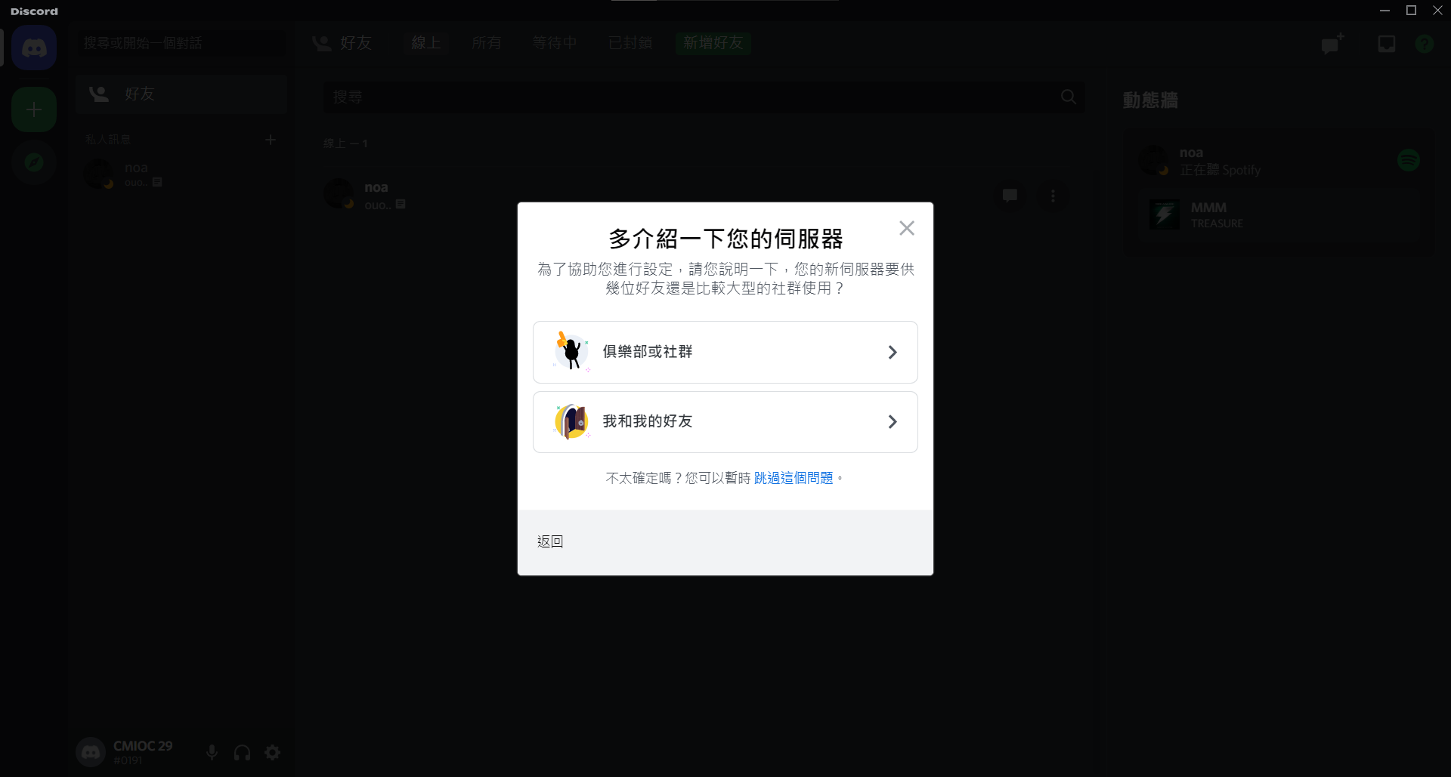Click the 返回 button
This screenshot has width=1451, height=777.
pos(550,541)
